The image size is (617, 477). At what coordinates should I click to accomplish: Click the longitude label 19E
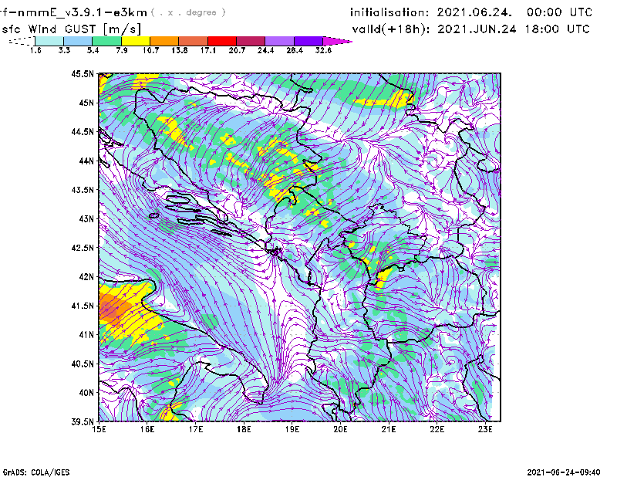point(292,429)
